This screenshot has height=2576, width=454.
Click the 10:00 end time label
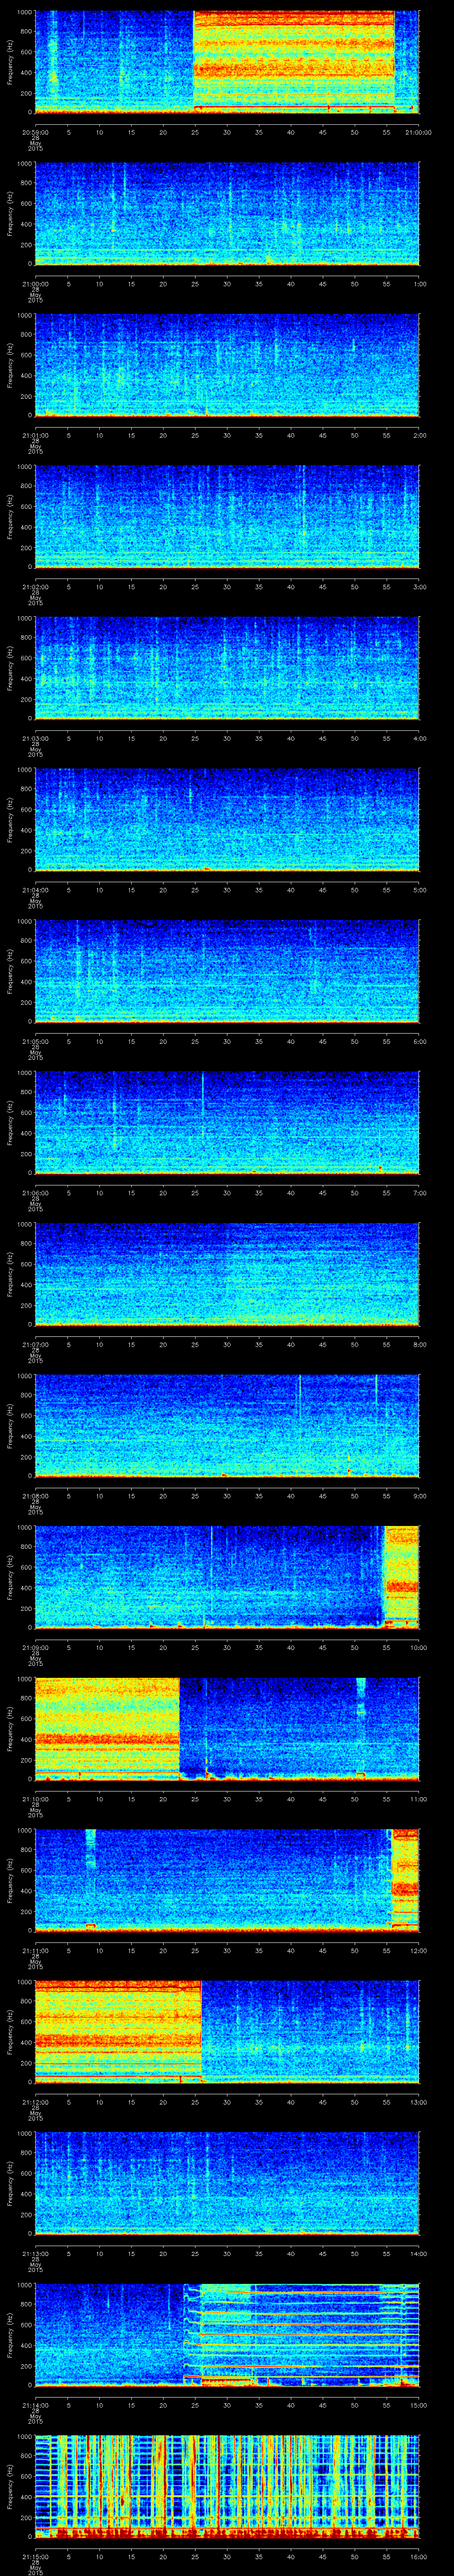[419, 1647]
